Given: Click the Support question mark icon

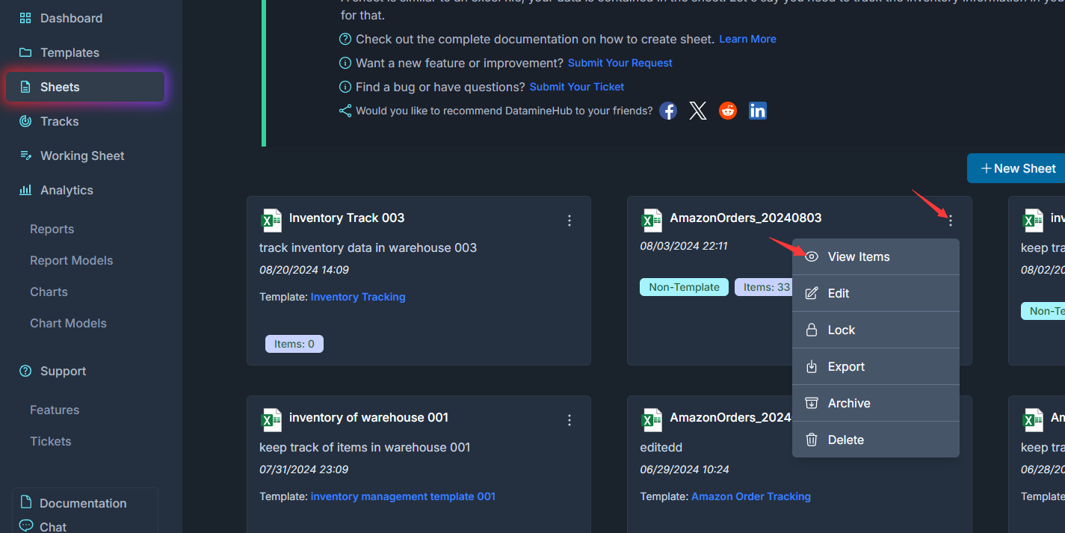Looking at the screenshot, I should pos(25,371).
